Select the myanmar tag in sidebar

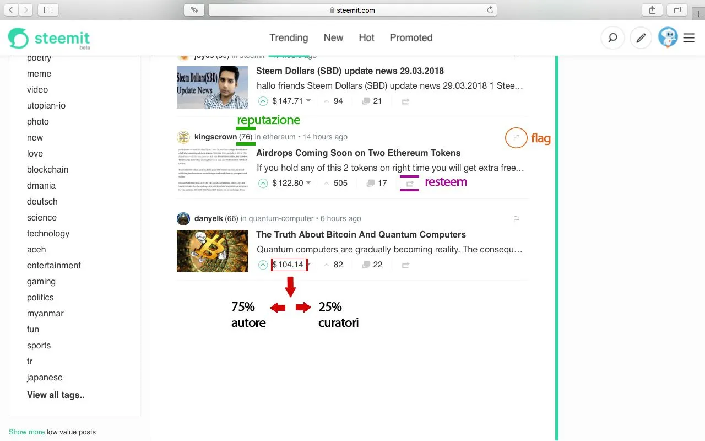pyautogui.click(x=45, y=313)
